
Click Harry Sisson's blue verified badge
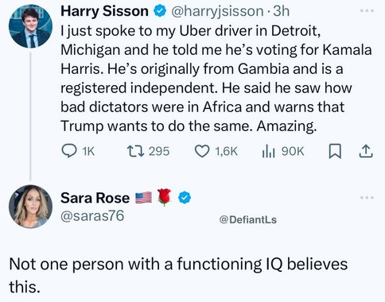pos(160,12)
